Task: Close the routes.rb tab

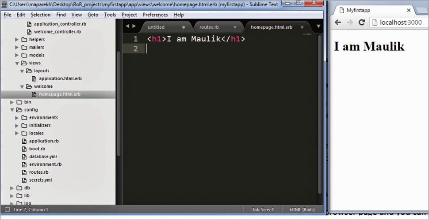Action: (235, 27)
